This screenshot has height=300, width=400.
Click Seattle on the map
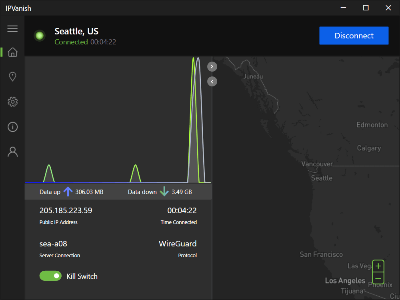(x=322, y=178)
